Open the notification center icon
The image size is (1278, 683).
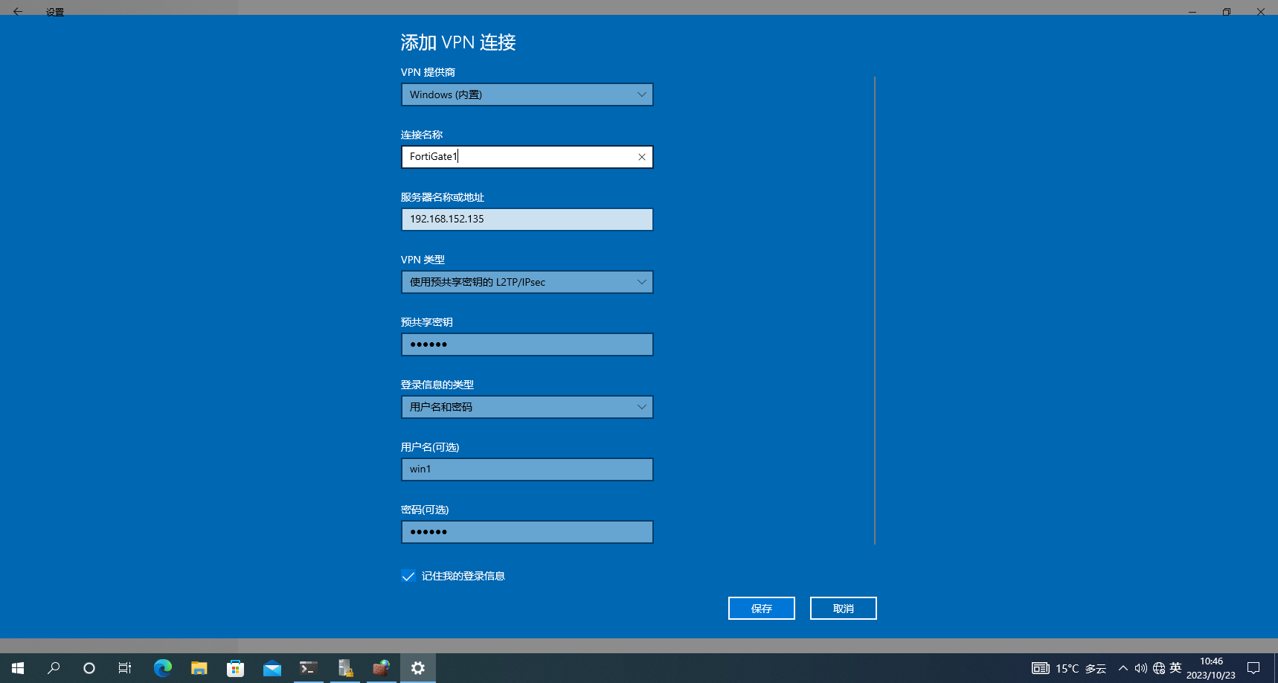coord(1253,668)
